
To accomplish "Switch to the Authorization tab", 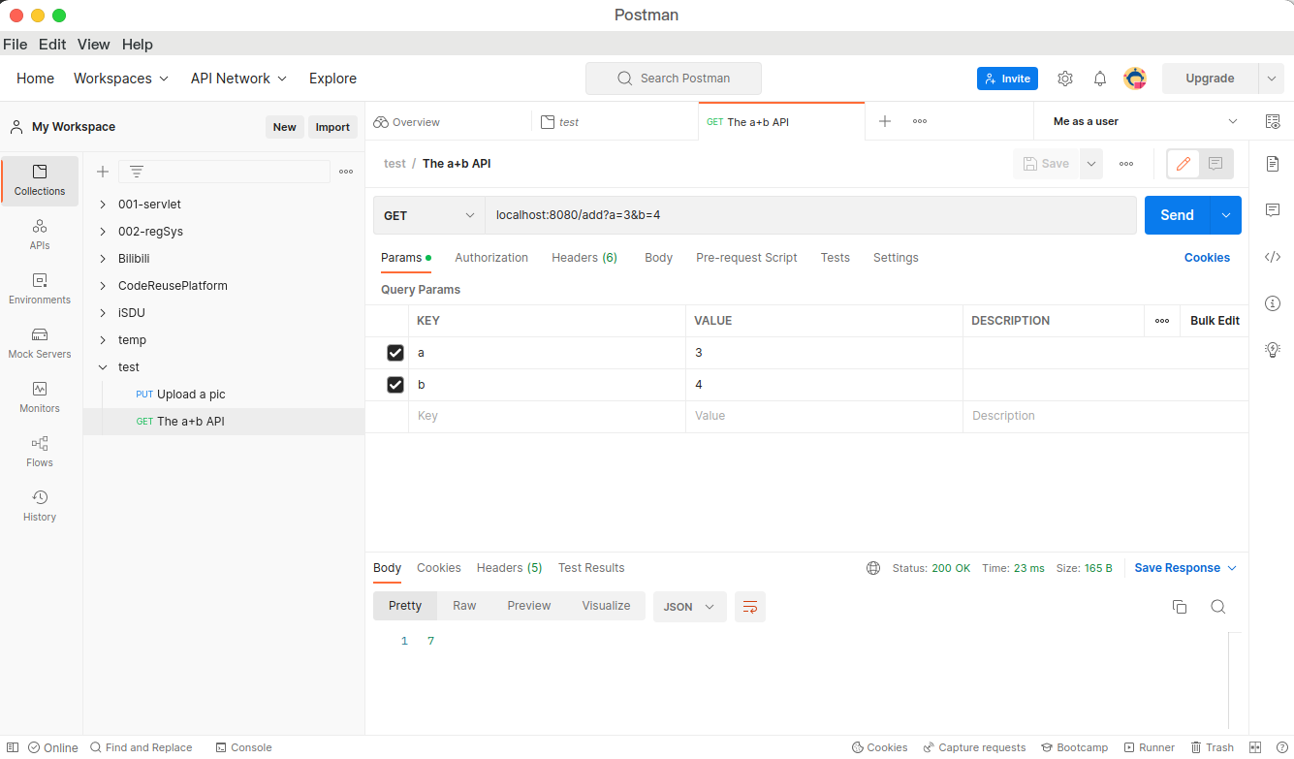I will point(491,258).
